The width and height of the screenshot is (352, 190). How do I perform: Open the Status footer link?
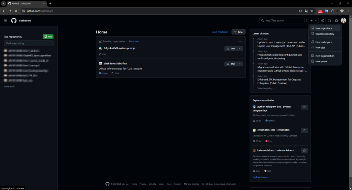(x=162, y=184)
